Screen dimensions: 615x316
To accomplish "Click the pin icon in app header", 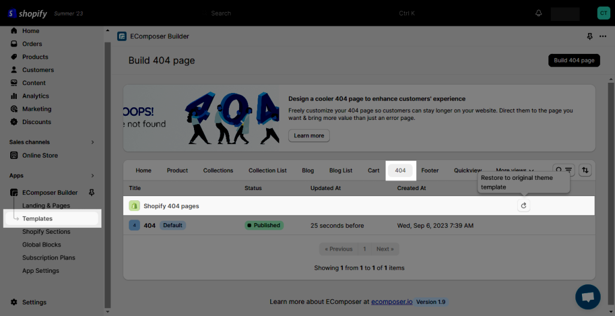I will (x=590, y=37).
